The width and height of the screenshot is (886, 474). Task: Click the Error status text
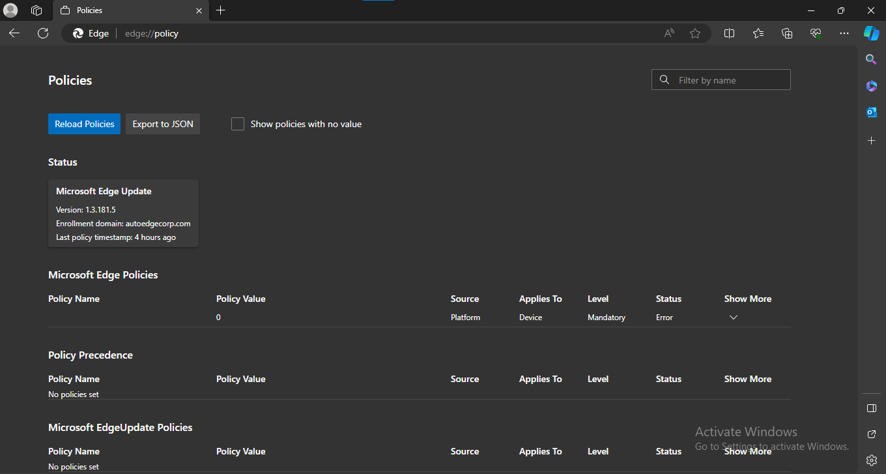coord(664,318)
